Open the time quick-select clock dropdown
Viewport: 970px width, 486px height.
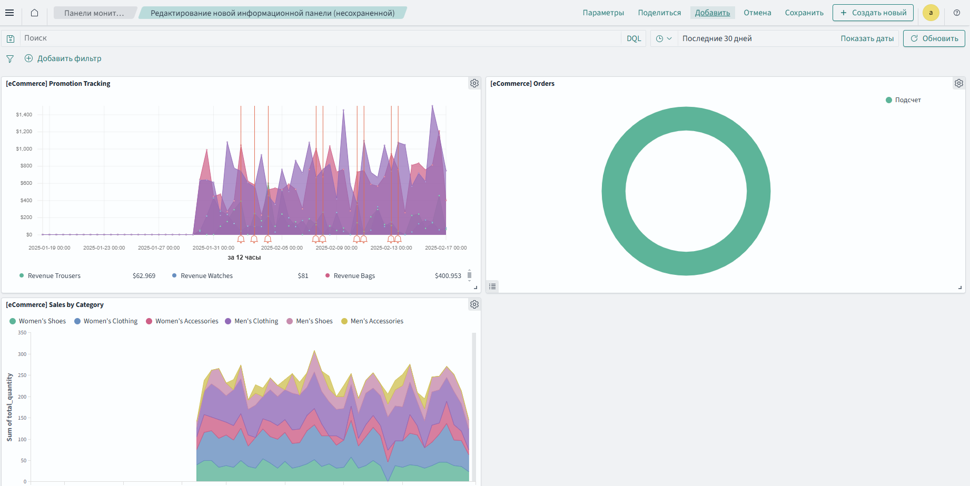coord(664,38)
